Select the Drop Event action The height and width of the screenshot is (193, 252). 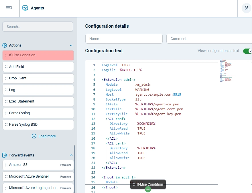tap(37, 78)
